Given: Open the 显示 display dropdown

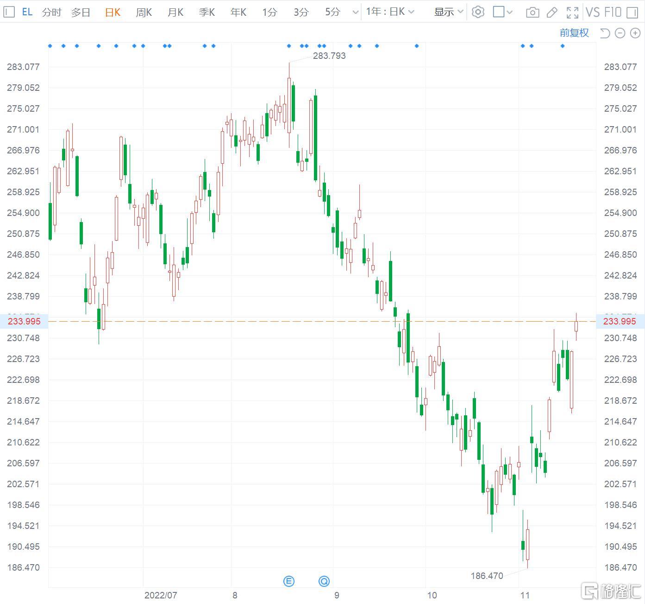Looking at the screenshot, I should tap(449, 12).
